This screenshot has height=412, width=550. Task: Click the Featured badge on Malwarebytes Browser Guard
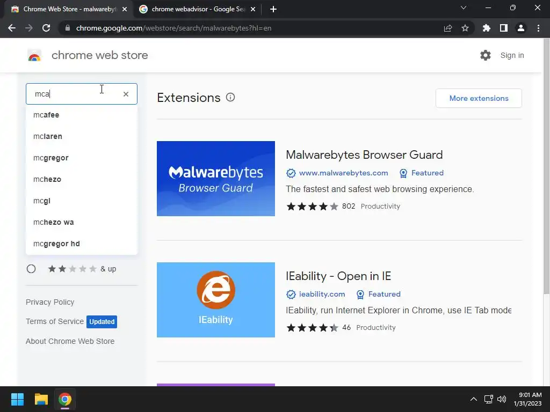(x=422, y=173)
